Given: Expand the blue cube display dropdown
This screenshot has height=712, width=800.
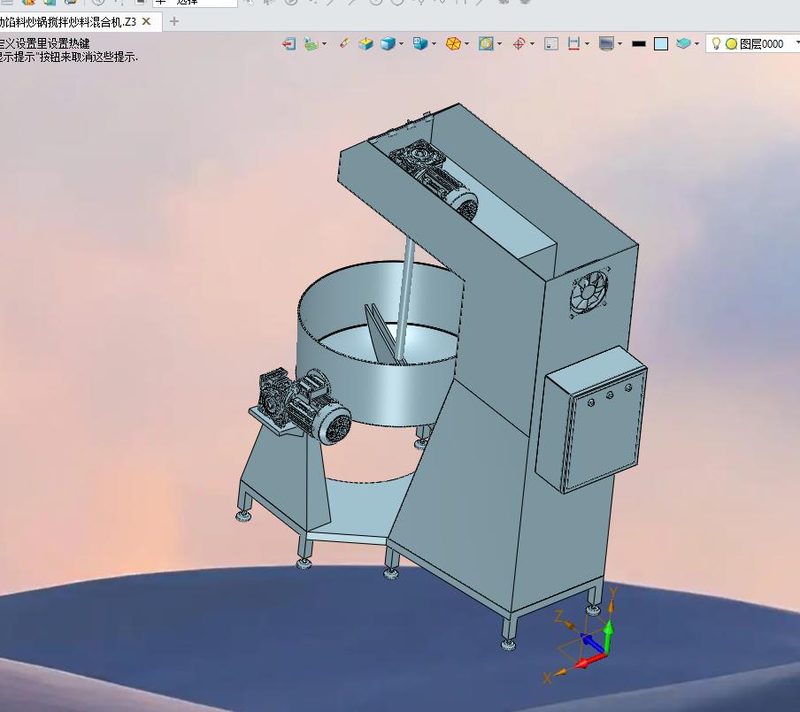Looking at the screenshot, I should (401, 44).
